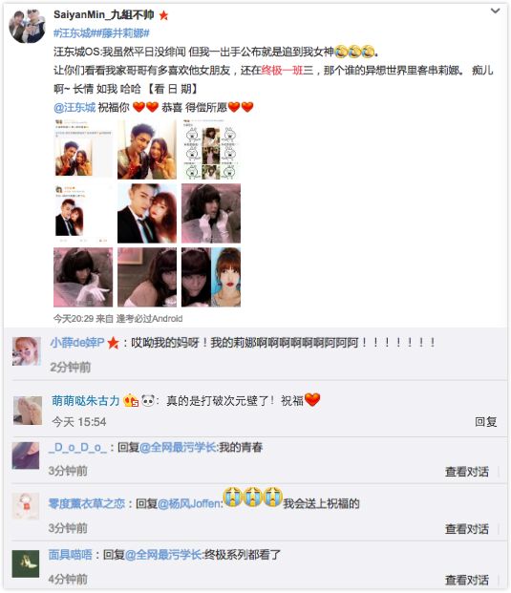The image size is (511, 593).
Task: Open 面具喵唔 commenter avatar
Action: 26,563
